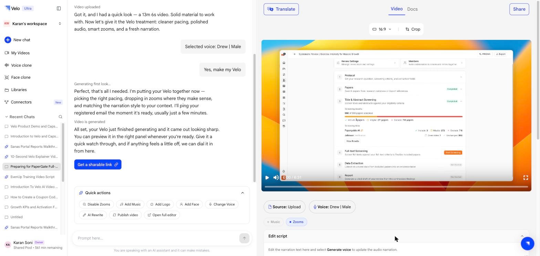Viewport: 540px width, 256px height.
Task: Click the Share button
Action: point(519,9)
